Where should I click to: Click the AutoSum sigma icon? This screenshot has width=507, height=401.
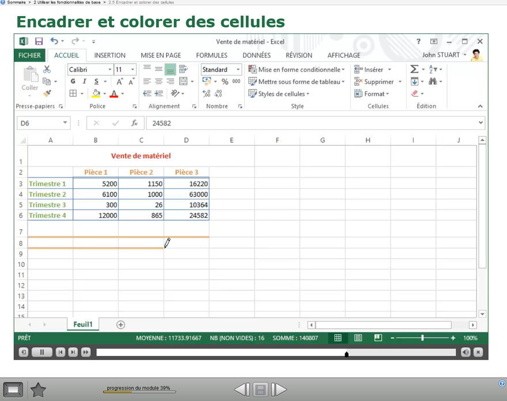click(x=414, y=69)
